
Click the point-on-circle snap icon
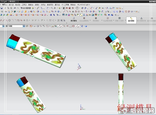pyautogui.click(x=73, y=26)
